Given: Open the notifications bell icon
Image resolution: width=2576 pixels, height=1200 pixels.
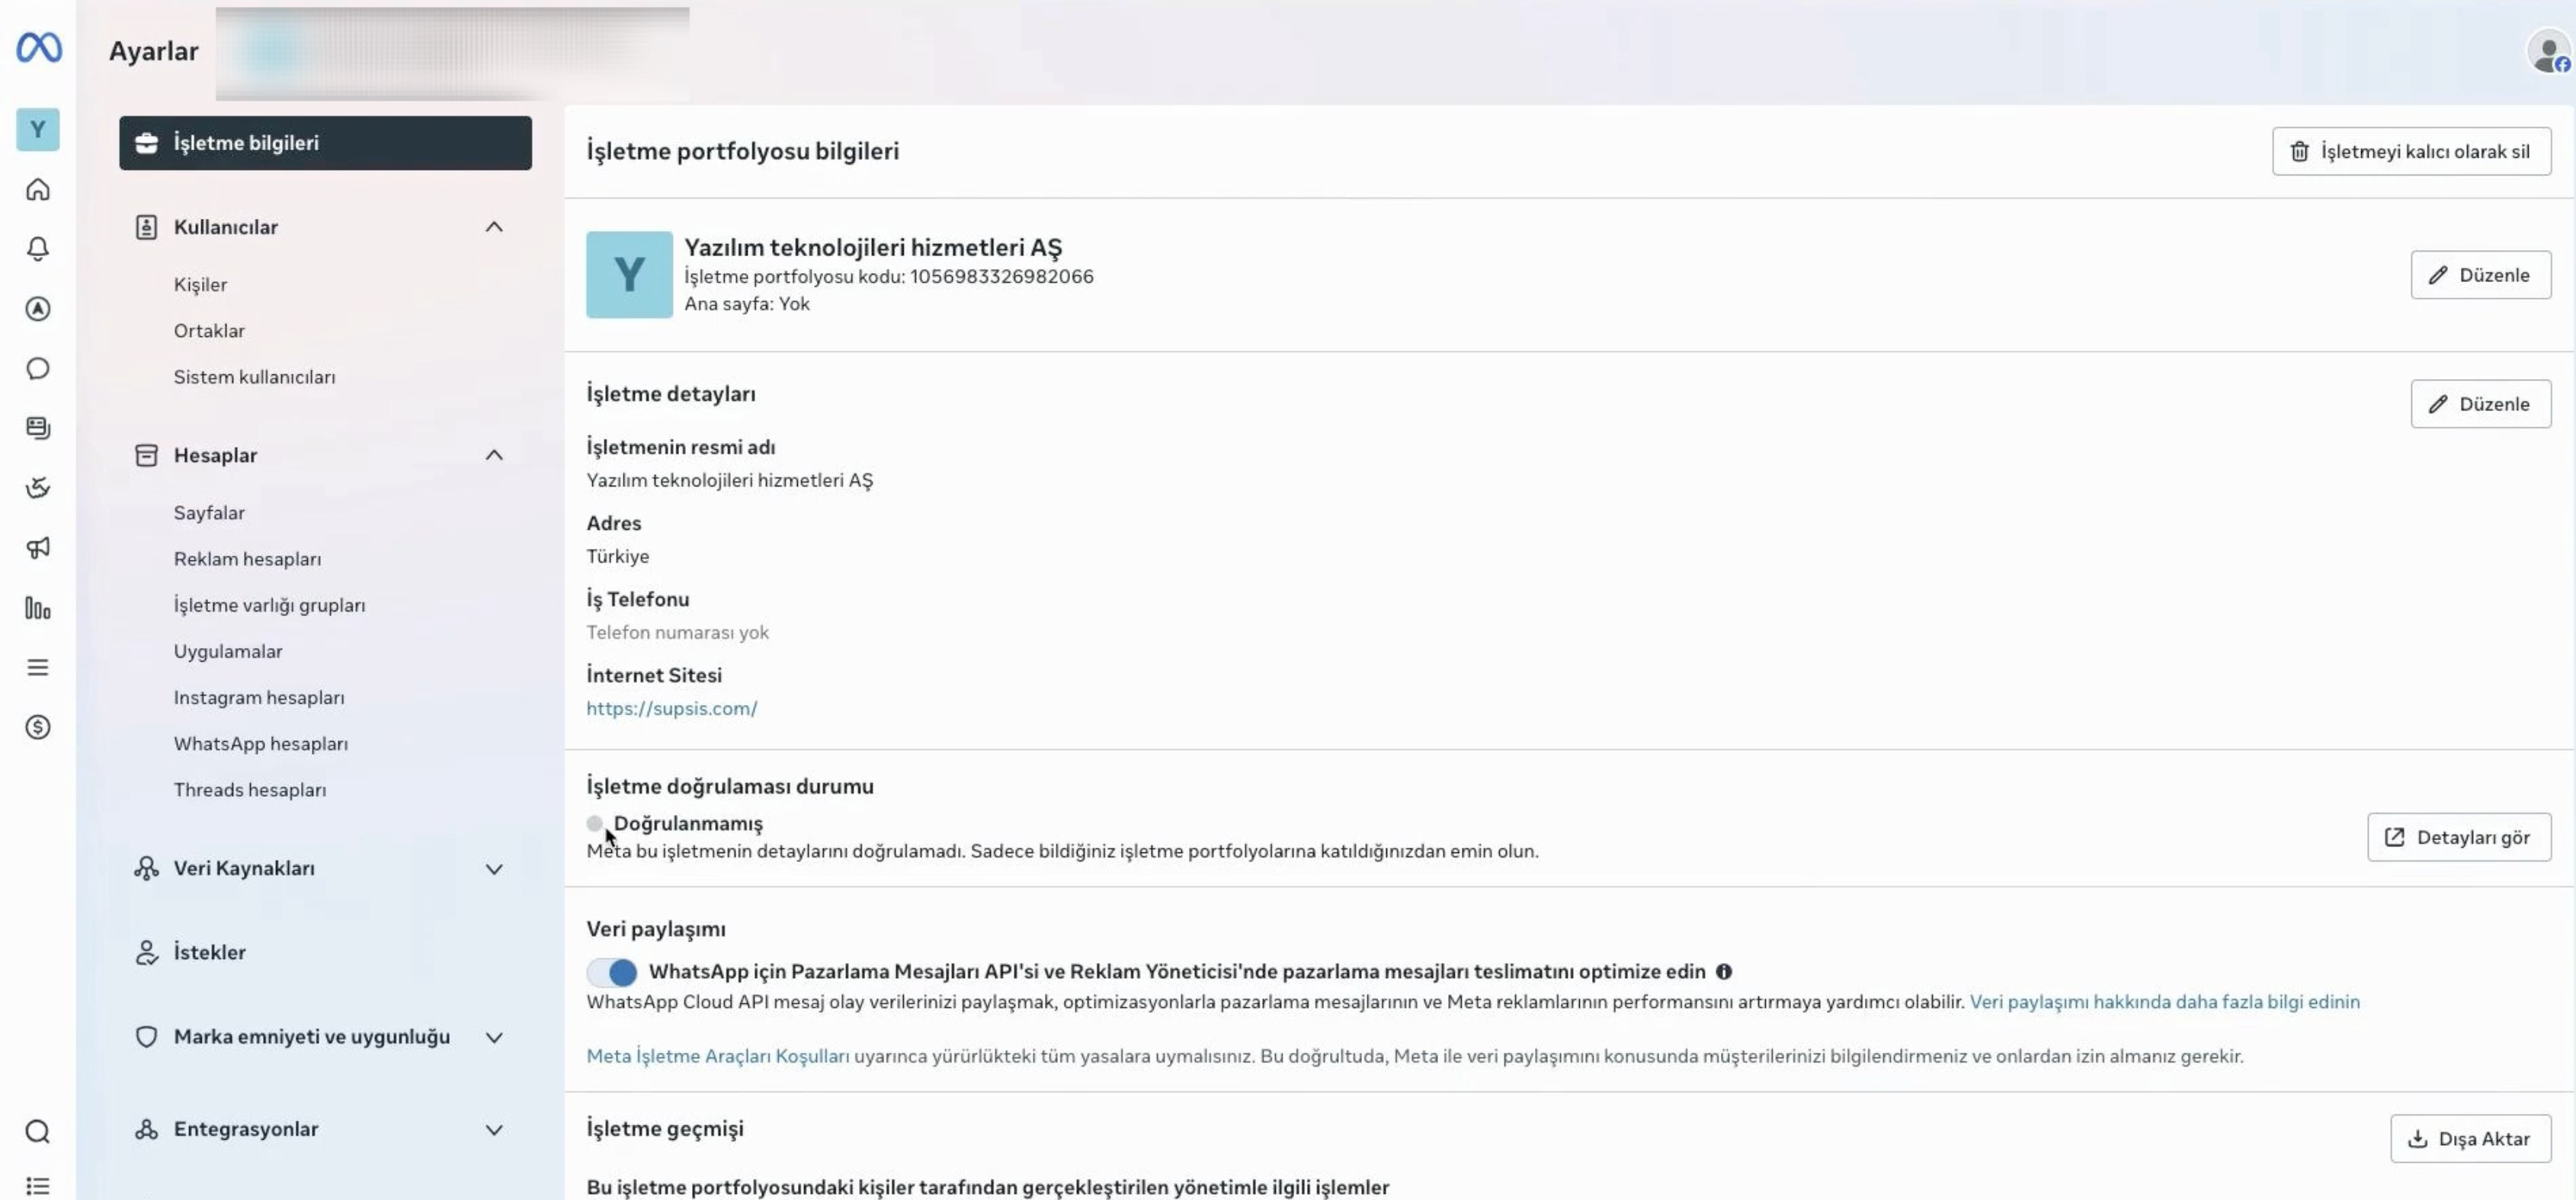Looking at the screenshot, I should (x=38, y=249).
